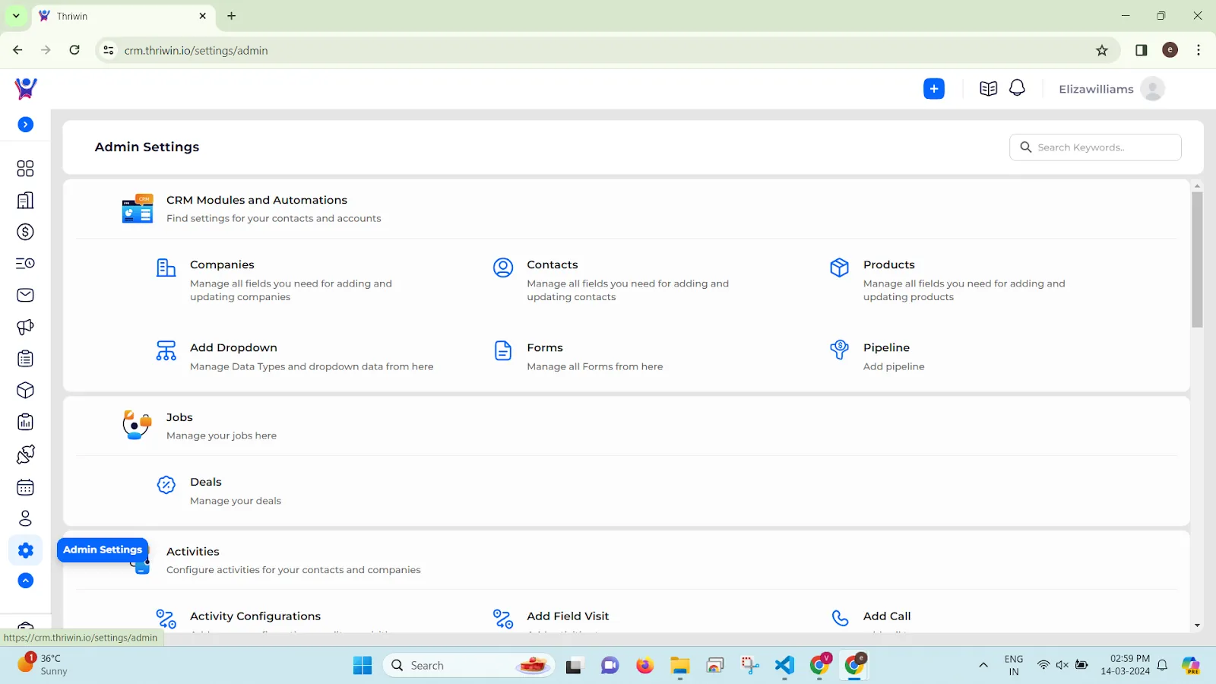This screenshot has height=684, width=1216.
Task: Open Add Call settings
Action: [887, 616]
